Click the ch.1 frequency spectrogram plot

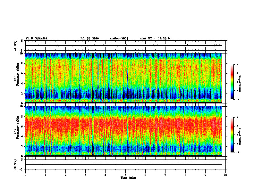[x=123, y=78]
